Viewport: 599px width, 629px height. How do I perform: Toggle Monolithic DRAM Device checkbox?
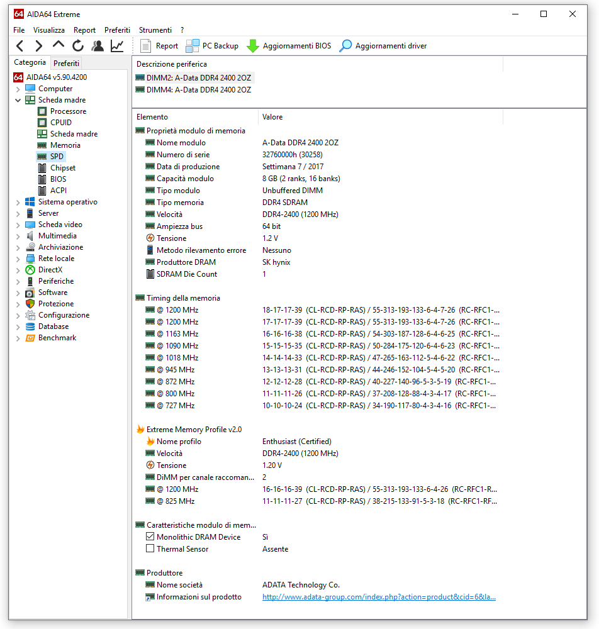coord(150,537)
